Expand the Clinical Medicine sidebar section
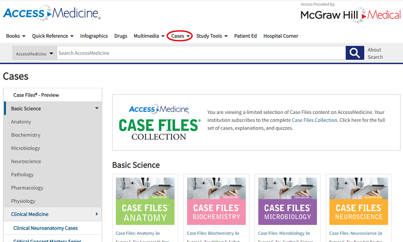 (53, 214)
